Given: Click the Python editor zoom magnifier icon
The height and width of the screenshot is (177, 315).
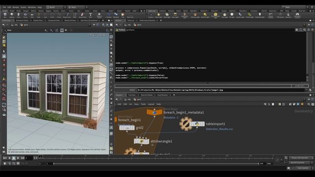Looking at the screenshot, I should [305, 30].
